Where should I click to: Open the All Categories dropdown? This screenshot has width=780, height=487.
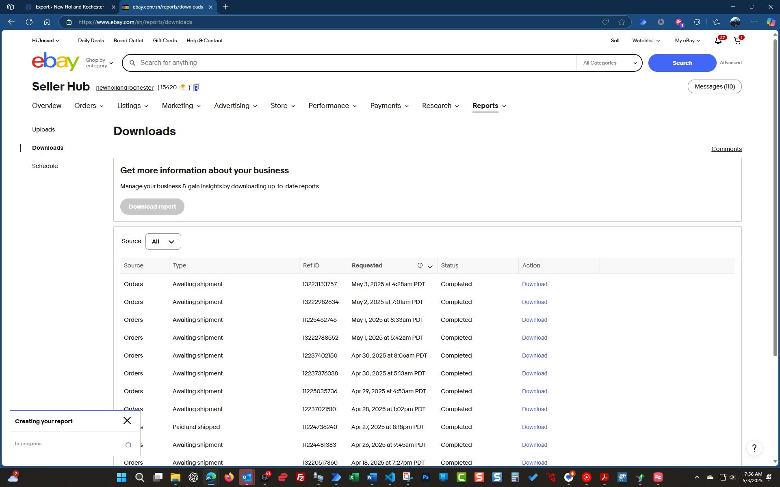pos(609,63)
